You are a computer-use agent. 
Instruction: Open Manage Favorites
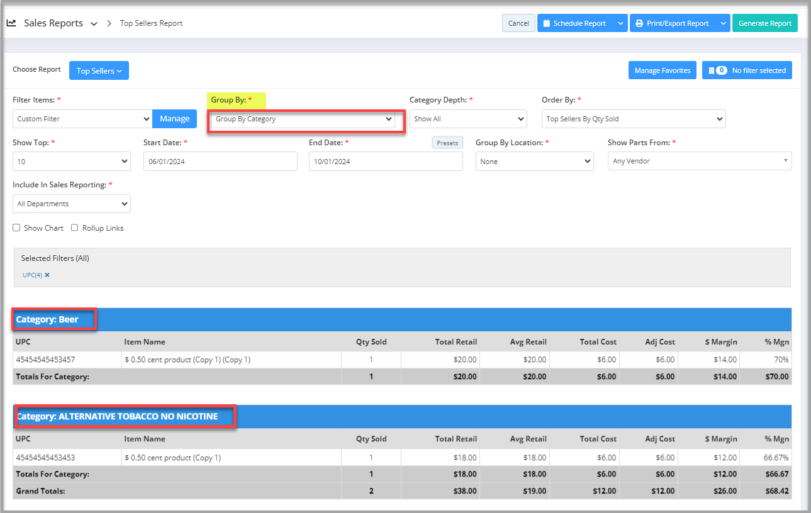(x=663, y=70)
